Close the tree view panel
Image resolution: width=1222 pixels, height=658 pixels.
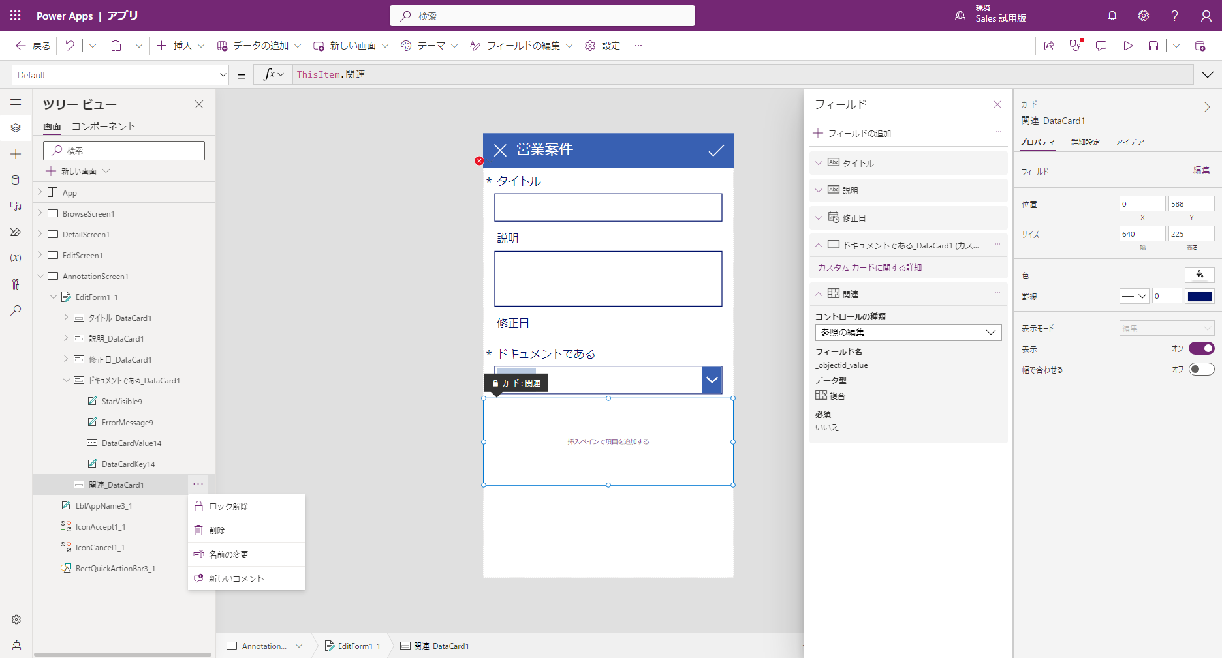pyautogui.click(x=199, y=104)
